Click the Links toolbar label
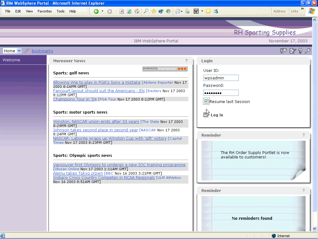Viewport: 318px width, 239px height. (294, 11)
